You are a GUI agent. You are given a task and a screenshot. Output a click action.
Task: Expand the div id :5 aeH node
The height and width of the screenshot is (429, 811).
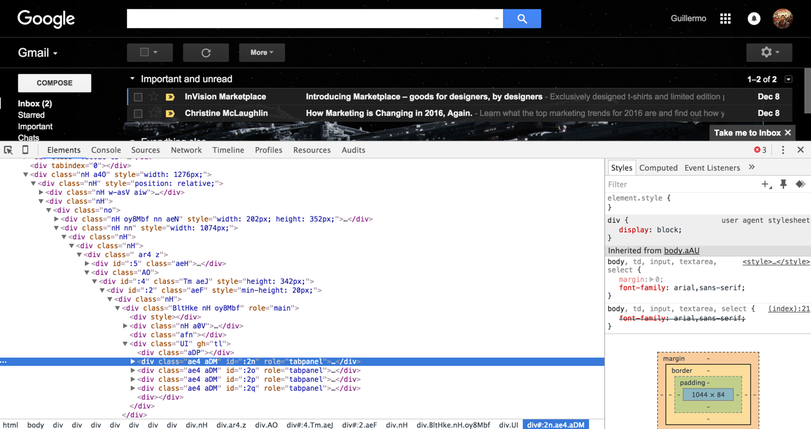point(87,264)
